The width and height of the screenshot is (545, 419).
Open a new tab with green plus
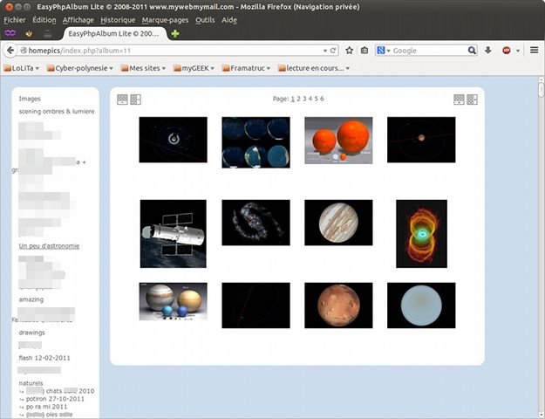point(175,33)
